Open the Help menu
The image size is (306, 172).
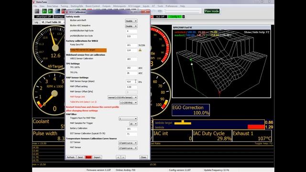click(x=182, y=6)
